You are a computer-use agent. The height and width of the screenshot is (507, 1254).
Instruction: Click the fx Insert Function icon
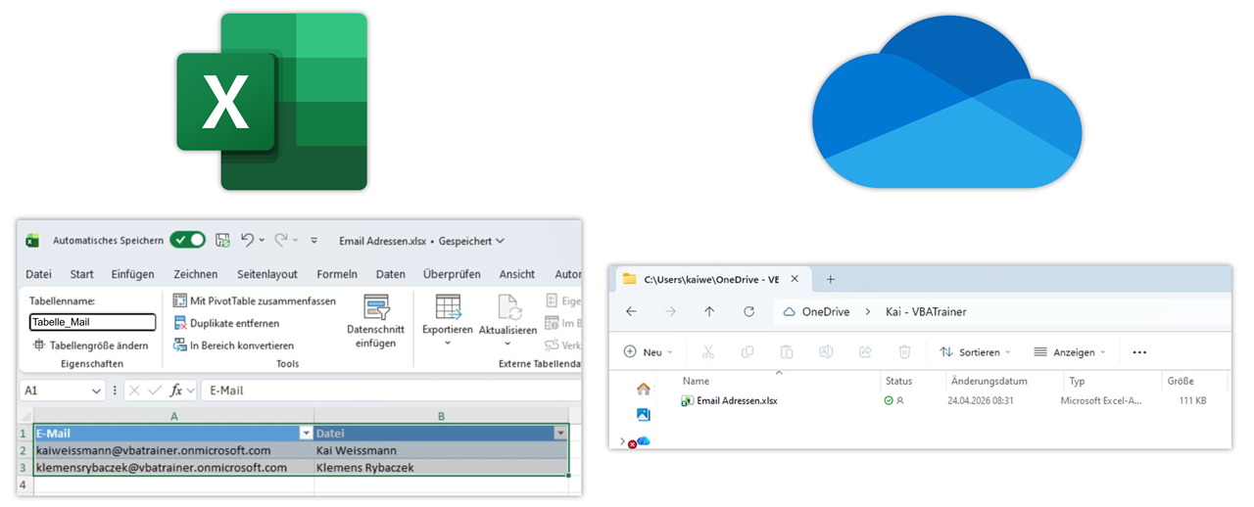(176, 391)
